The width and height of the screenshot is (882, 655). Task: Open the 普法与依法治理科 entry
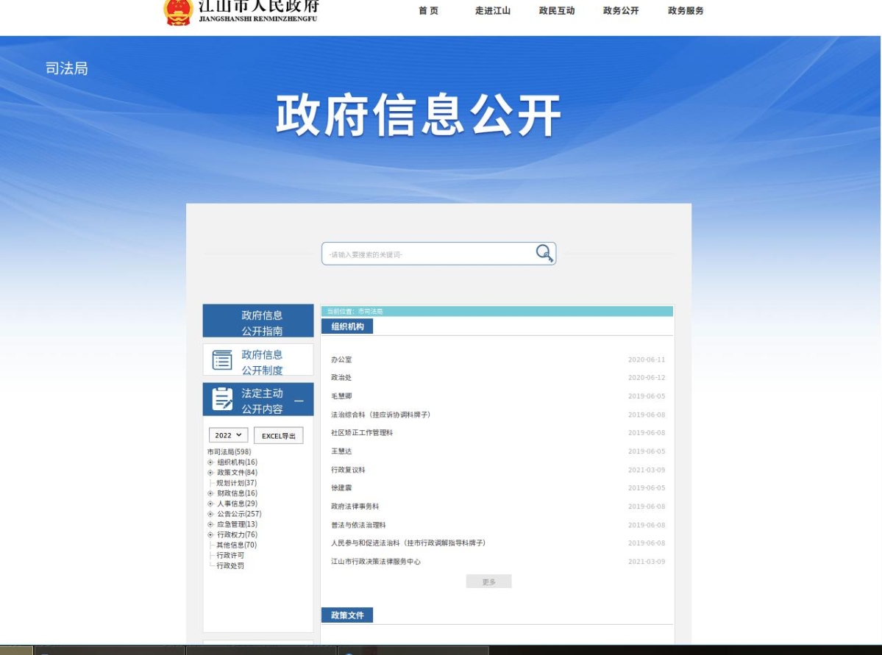click(x=358, y=525)
